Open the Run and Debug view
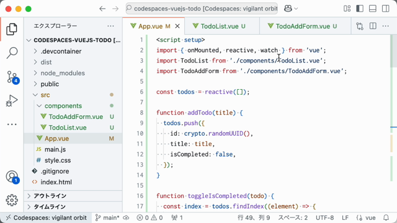 pos(12,100)
